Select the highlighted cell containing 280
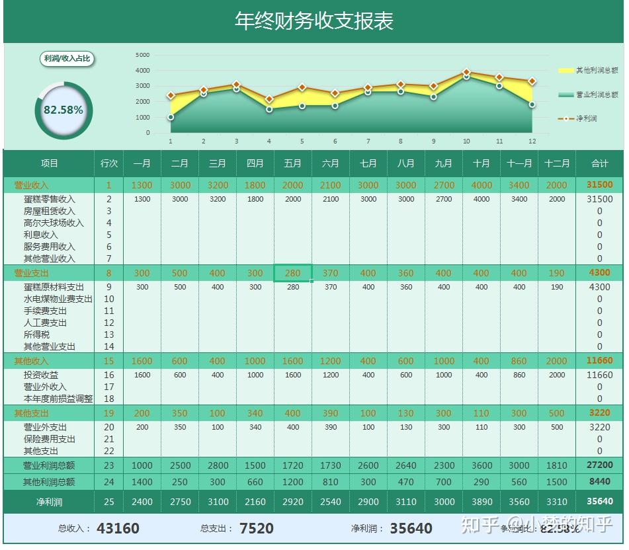This screenshot has width=629, height=550. pos(292,273)
